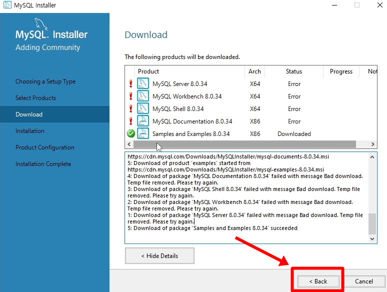Go back with the Back button
The image size is (387, 292).
(318, 281)
